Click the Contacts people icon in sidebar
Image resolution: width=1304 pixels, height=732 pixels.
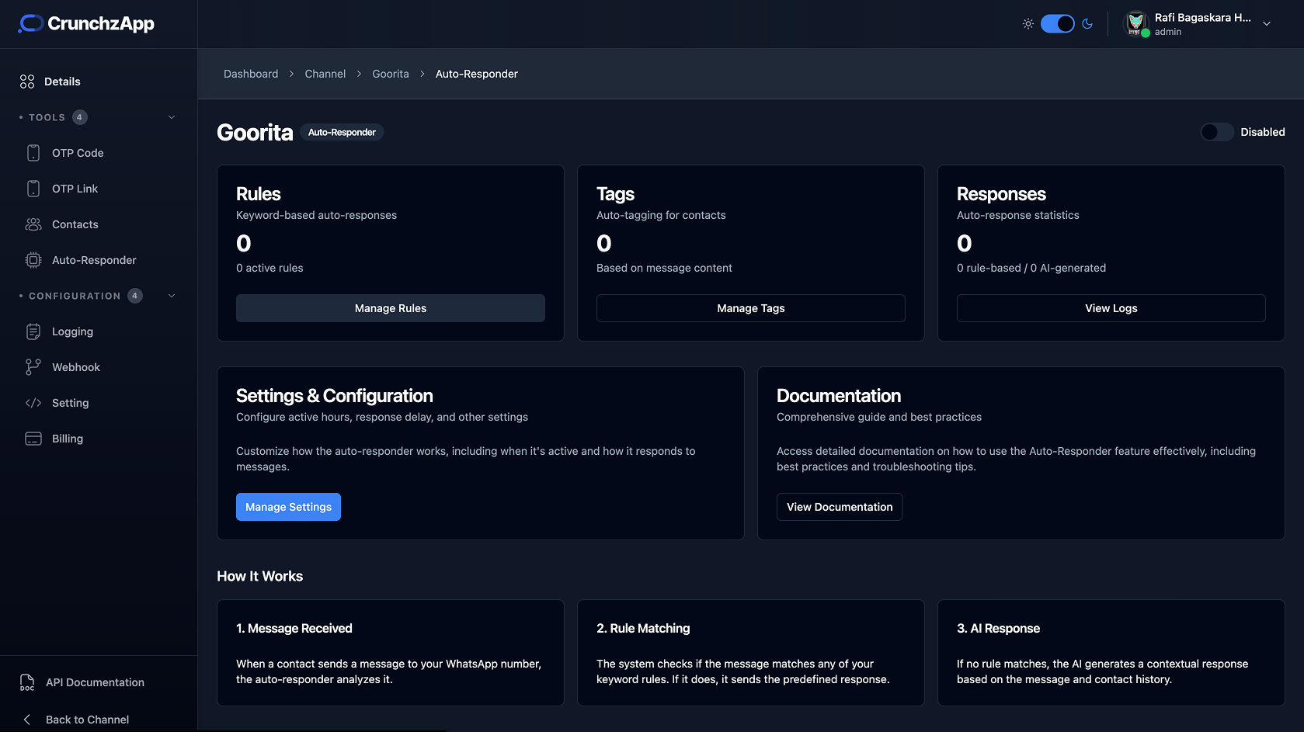tap(33, 224)
